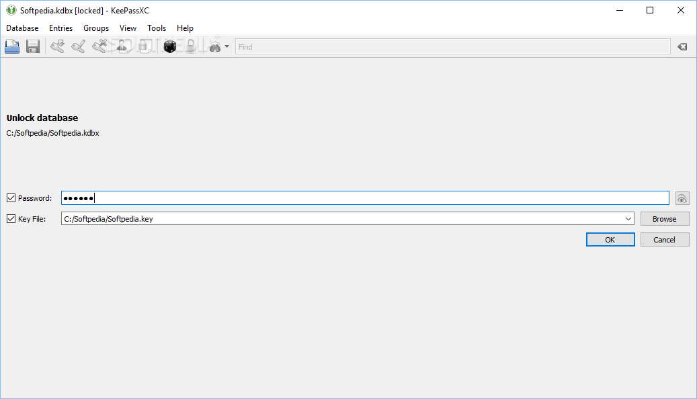Click the Delete entry key icon

[x=100, y=46]
